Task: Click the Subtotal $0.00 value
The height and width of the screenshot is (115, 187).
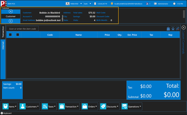Action: pos(146,96)
